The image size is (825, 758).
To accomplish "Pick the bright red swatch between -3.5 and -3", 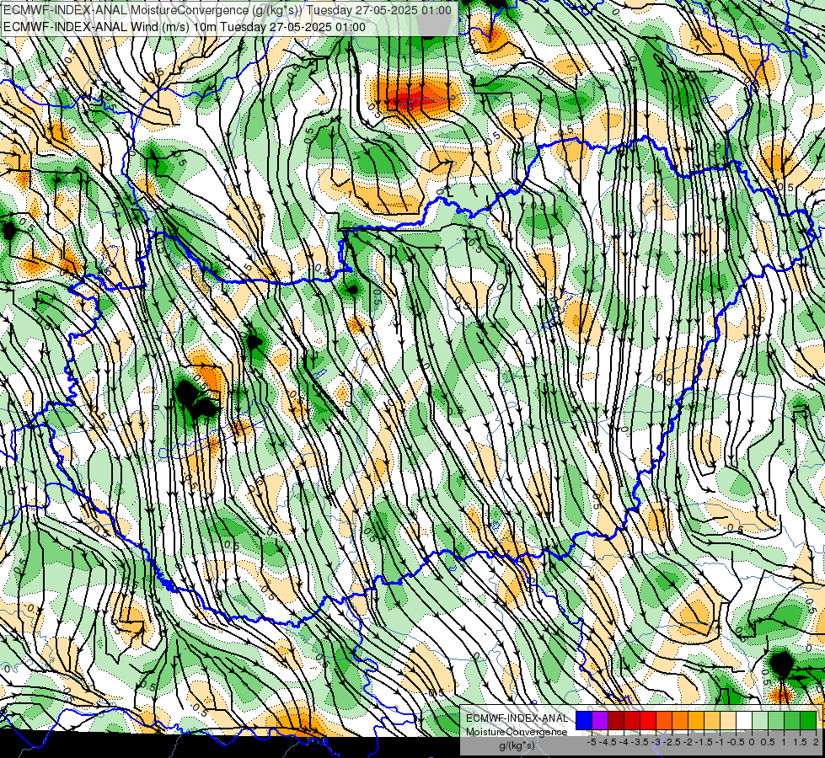I will pyautogui.click(x=648, y=720).
